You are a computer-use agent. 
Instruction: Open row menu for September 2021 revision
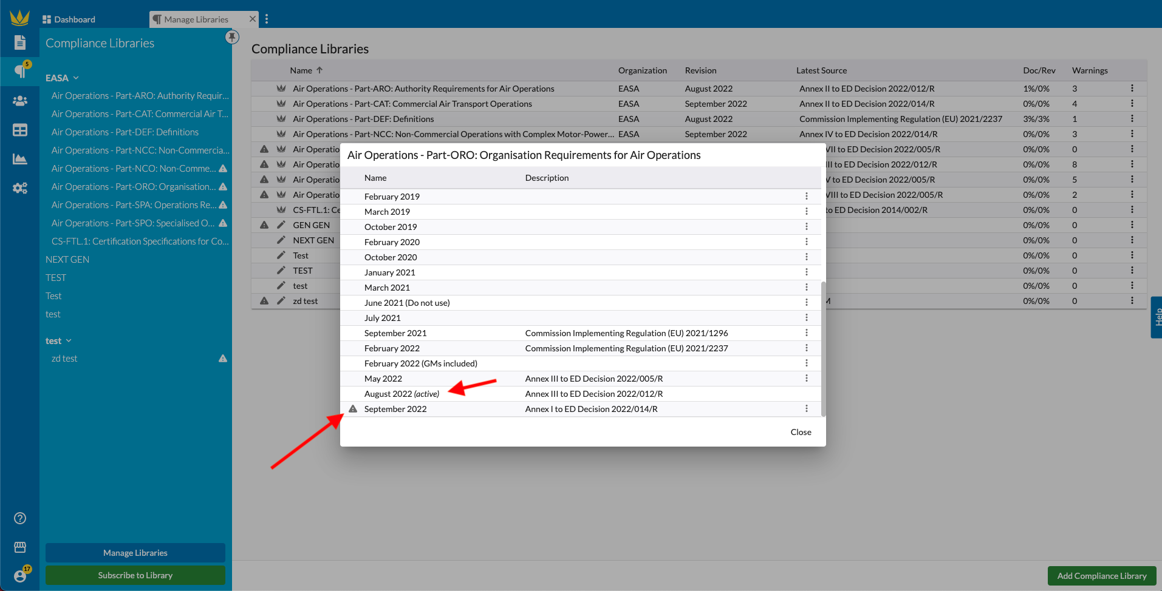(x=807, y=333)
